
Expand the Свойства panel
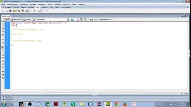click(x=3, y=97)
